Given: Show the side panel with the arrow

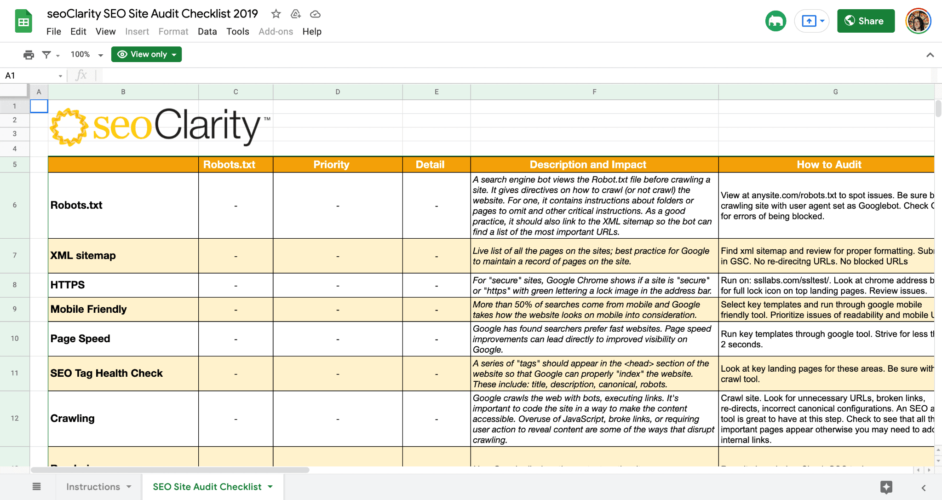Looking at the screenshot, I should [x=924, y=488].
